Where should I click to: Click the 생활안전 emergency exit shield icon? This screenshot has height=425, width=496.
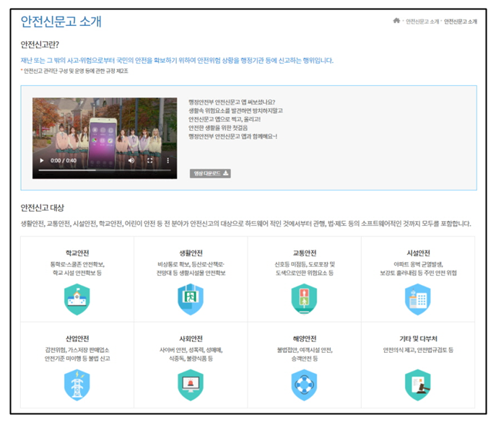tap(191, 299)
